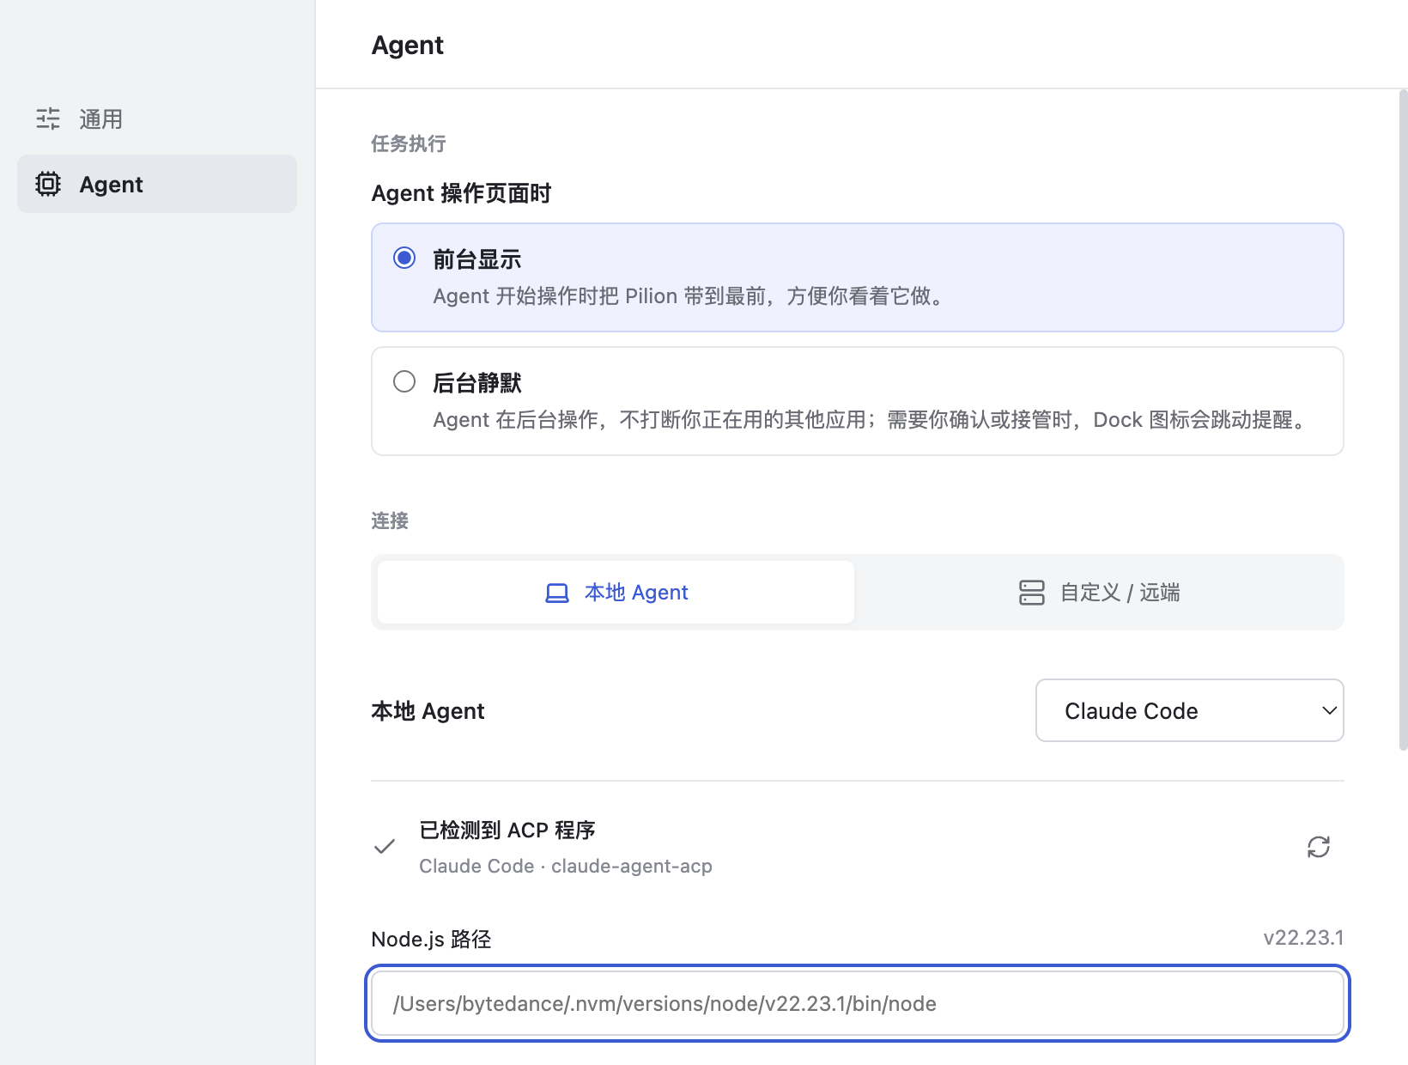1408x1065 pixels.
Task: Click the 任务执行 section label
Action: point(409,143)
